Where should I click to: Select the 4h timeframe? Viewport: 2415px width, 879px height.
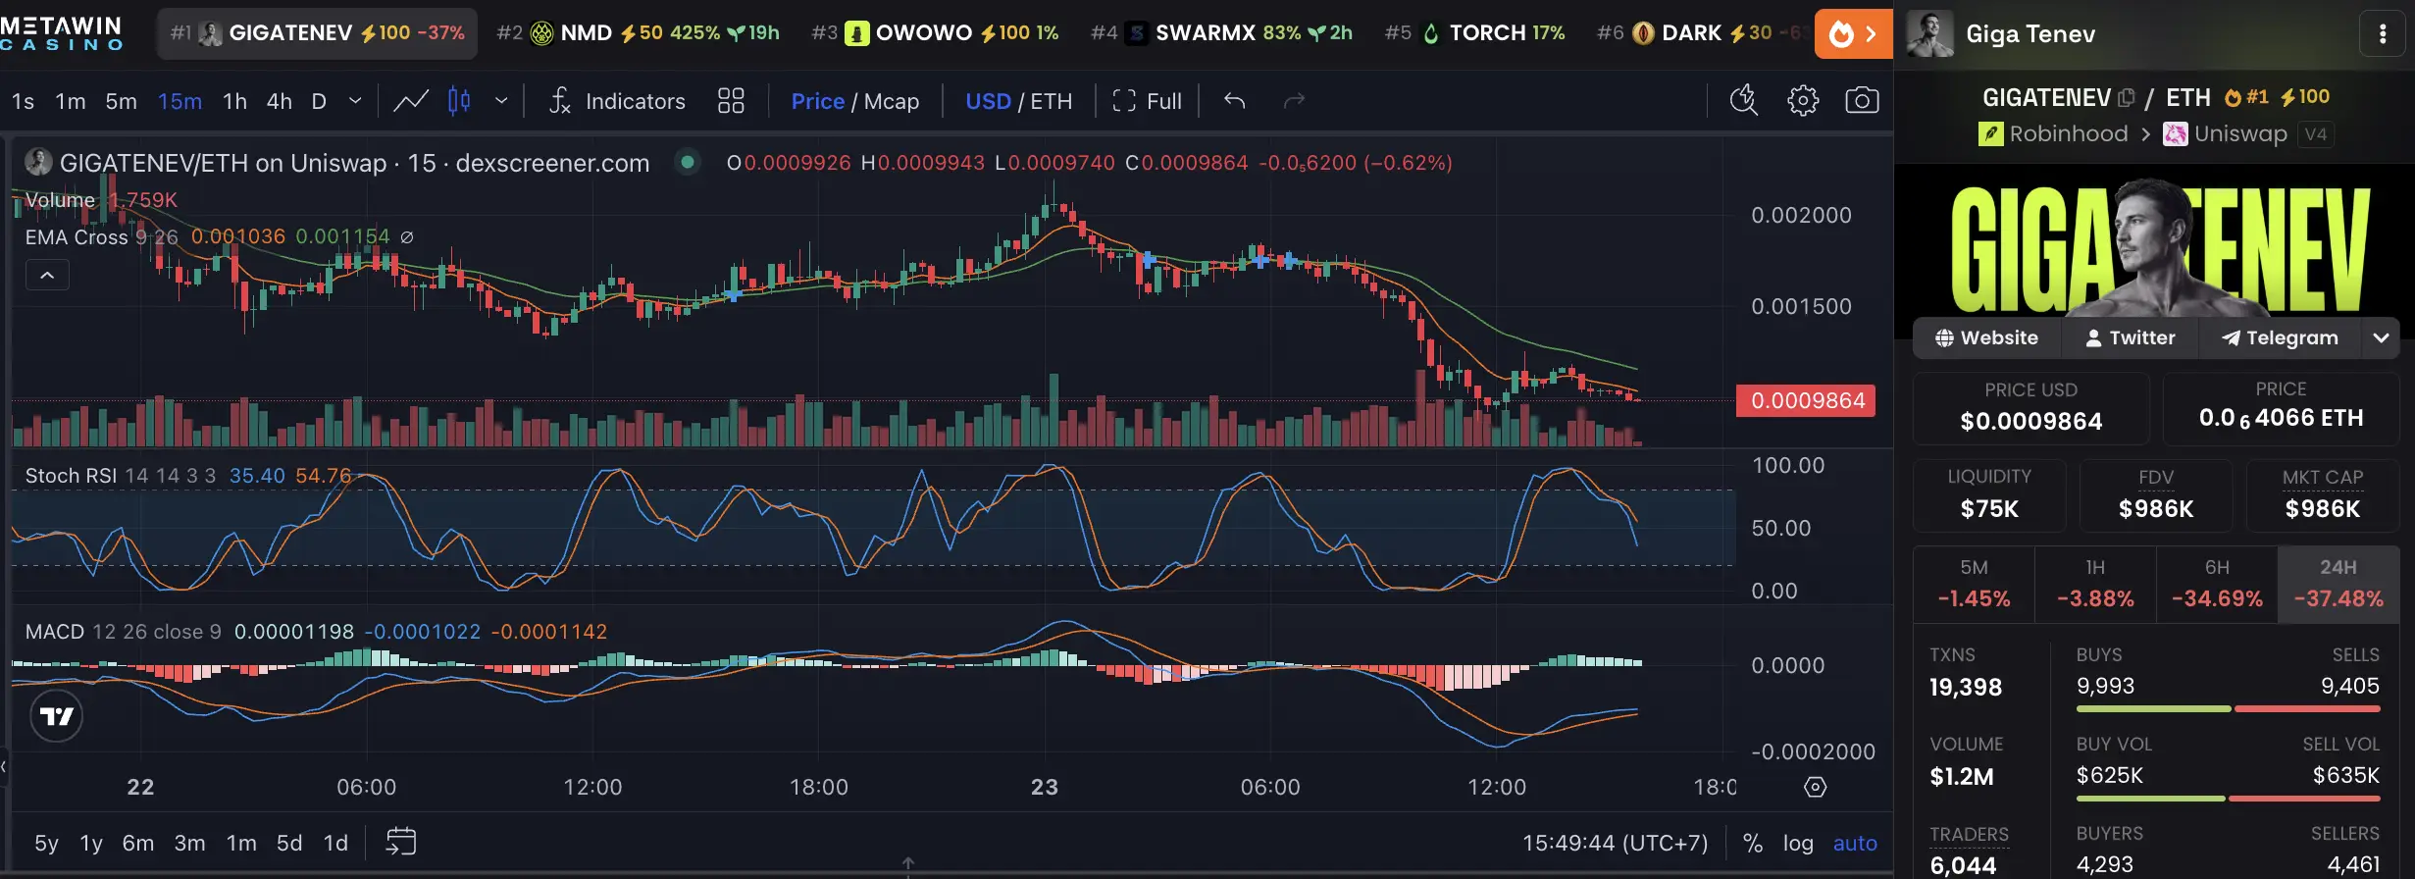point(280,101)
